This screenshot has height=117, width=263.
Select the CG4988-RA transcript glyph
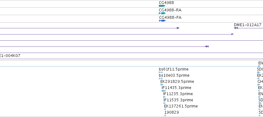162,13
